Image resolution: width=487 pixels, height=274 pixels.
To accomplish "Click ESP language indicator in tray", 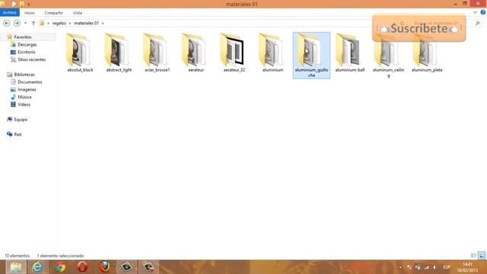I will click(x=447, y=267).
